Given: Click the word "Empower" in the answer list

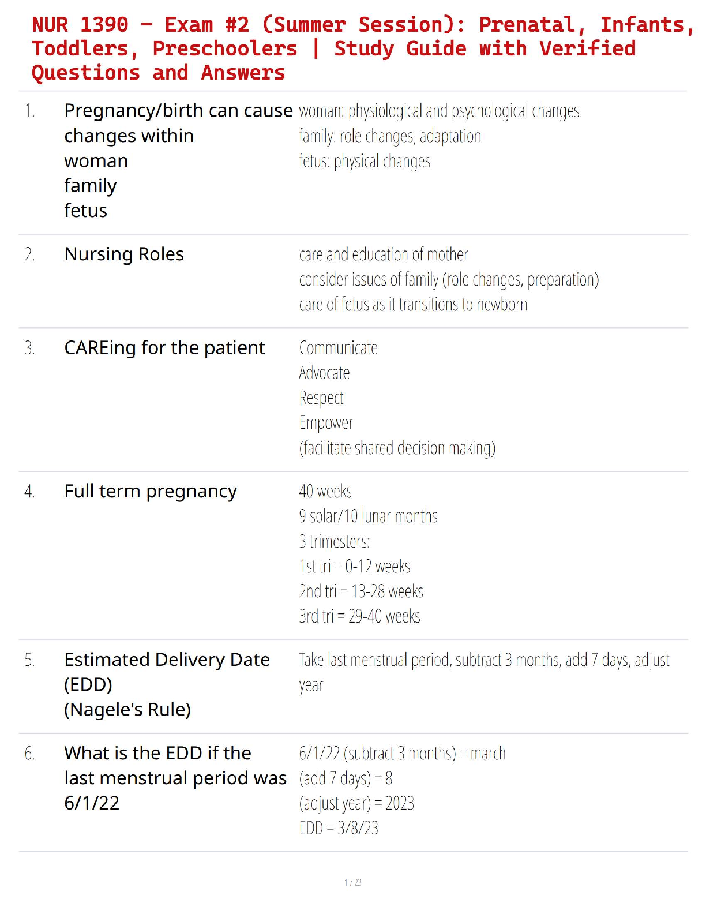Looking at the screenshot, I should click(326, 423).
